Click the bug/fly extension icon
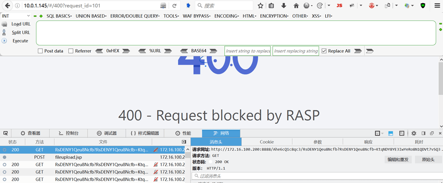 (x=352, y=5)
